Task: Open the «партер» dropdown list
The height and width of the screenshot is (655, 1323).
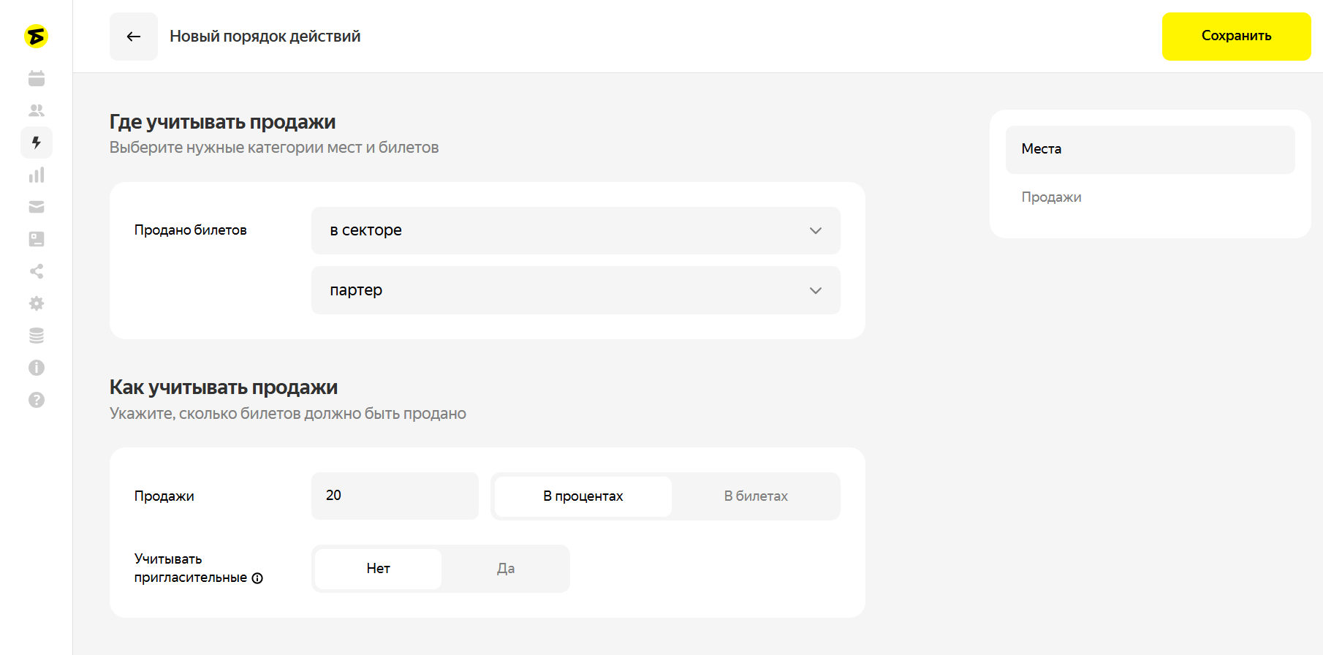Action: (x=575, y=290)
